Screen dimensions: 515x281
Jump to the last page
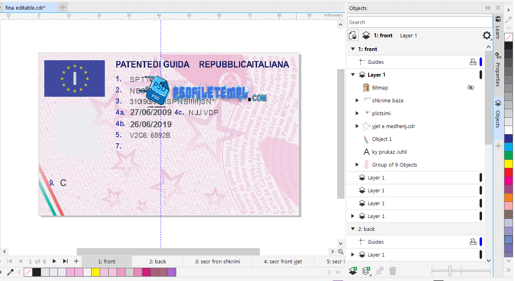(65, 261)
